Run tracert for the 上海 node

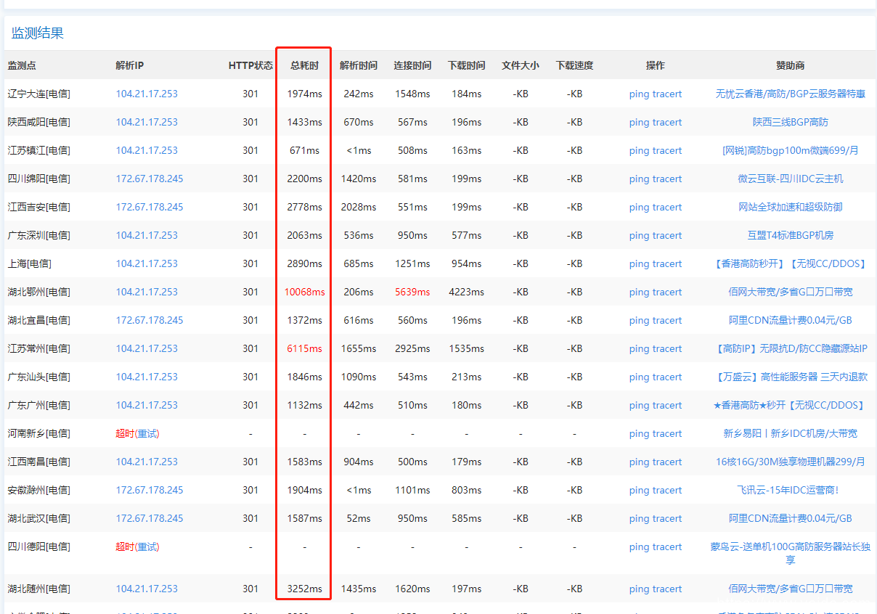[x=666, y=263]
